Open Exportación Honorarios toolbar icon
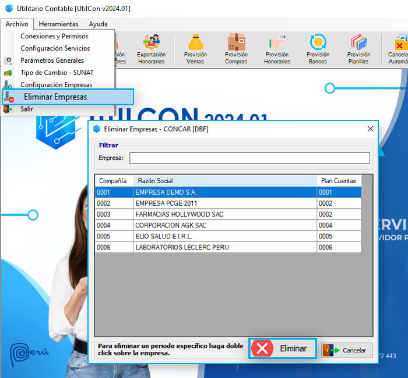The width and height of the screenshot is (408, 378). (151, 49)
